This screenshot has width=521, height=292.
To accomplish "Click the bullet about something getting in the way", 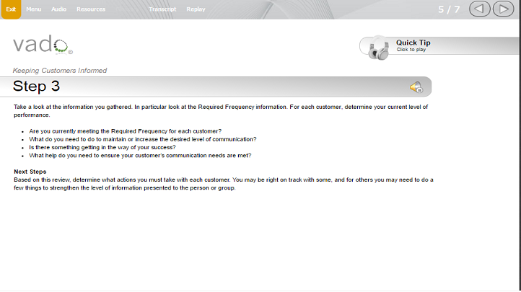I will [x=102, y=147].
